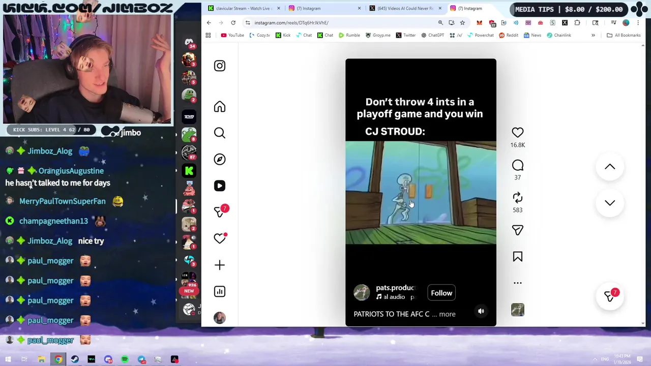Mute the reel audio
The width and height of the screenshot is (651, 366).
coord(481,311)
